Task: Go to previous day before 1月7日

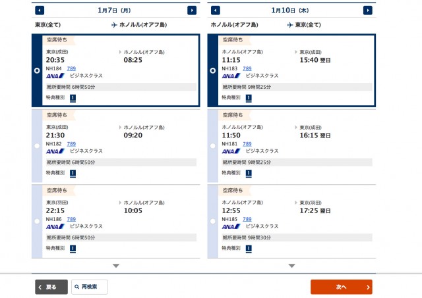Action: click(40, 11)
